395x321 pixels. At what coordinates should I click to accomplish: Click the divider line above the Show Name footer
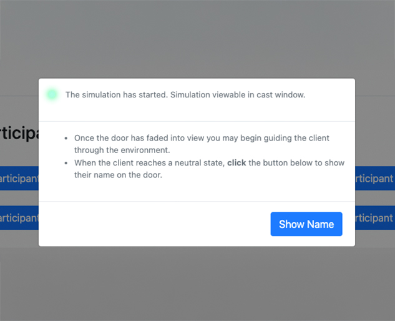(x=197, y=202)
